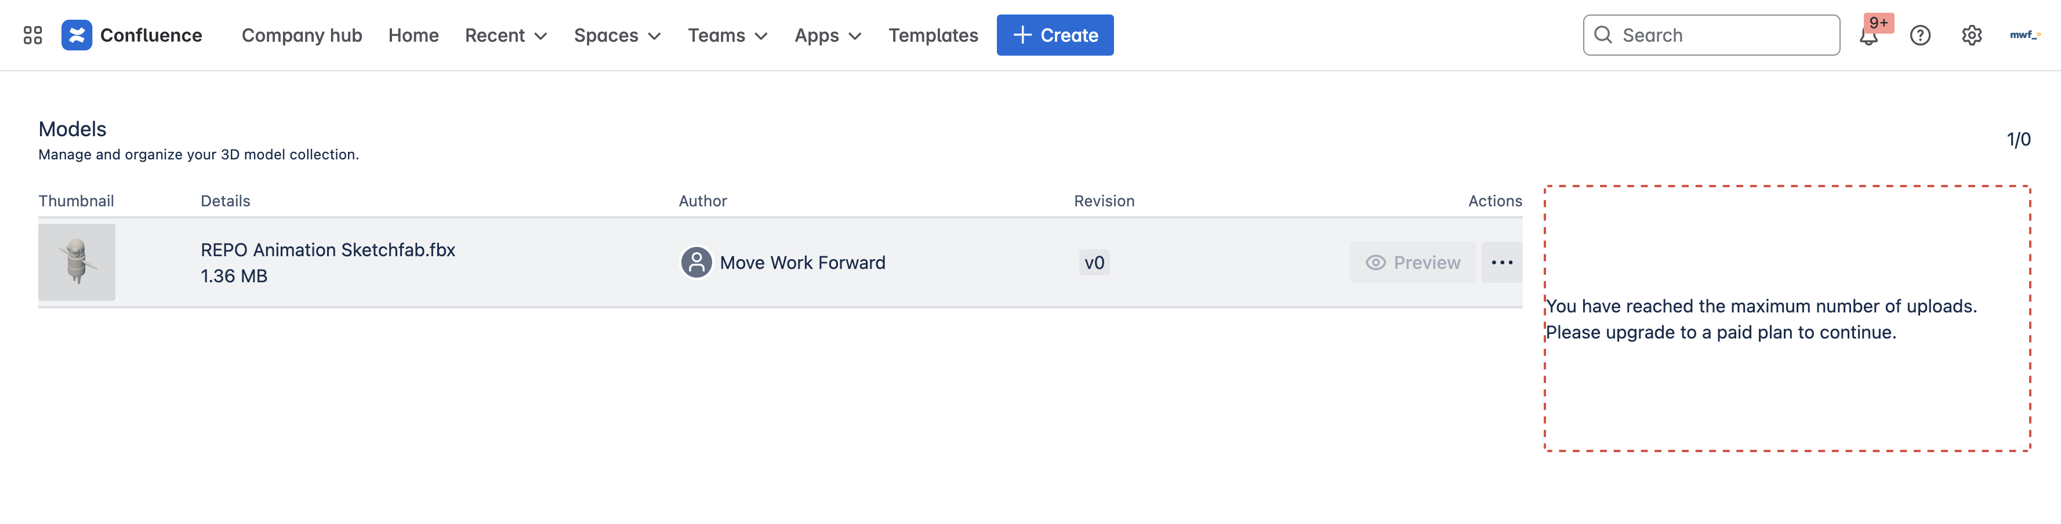Viewport: 2061px width, 524px height.
Task: Click the blue Create button
Action: pos(1054,35)
